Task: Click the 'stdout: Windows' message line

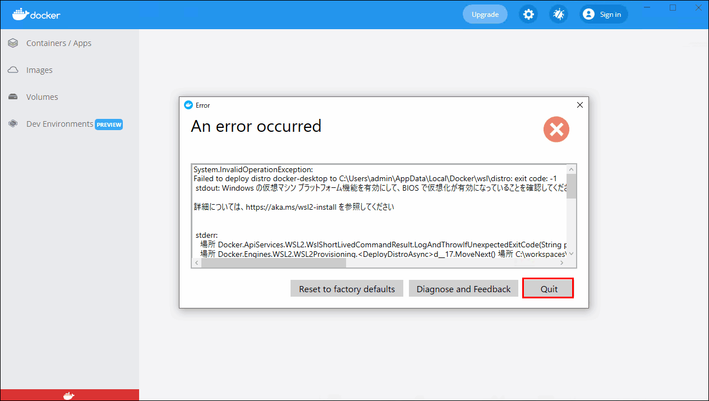Action: (x=380, y=188)
